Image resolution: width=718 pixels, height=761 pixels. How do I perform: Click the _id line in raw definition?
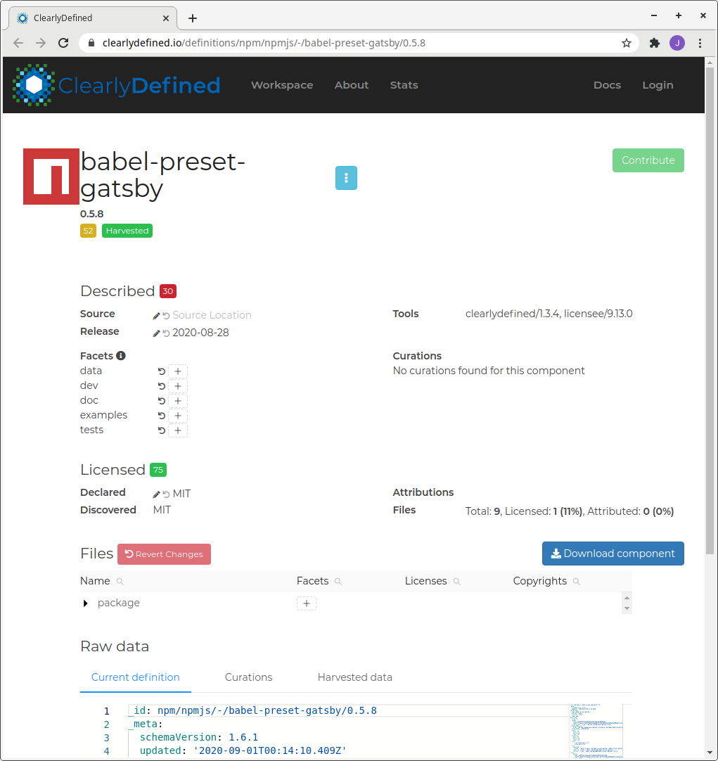coord(252,710)
